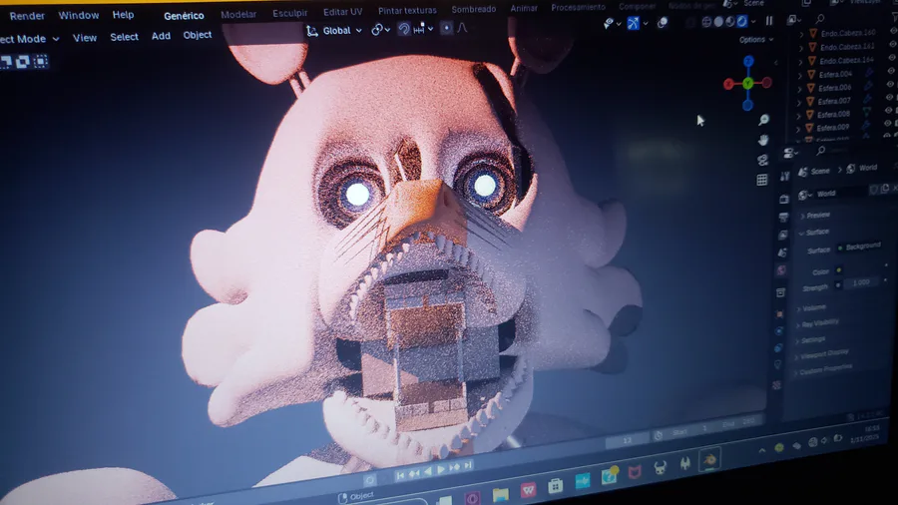This screenshot has width=898, height=505.
Task: Open the viewport shading options dropdown
Action: [753, 21]
